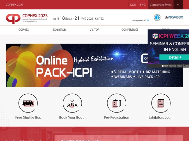Click the April 18 - 21 KINTEX date text
This screenshot has height=141, width=189.
point(78,18)
